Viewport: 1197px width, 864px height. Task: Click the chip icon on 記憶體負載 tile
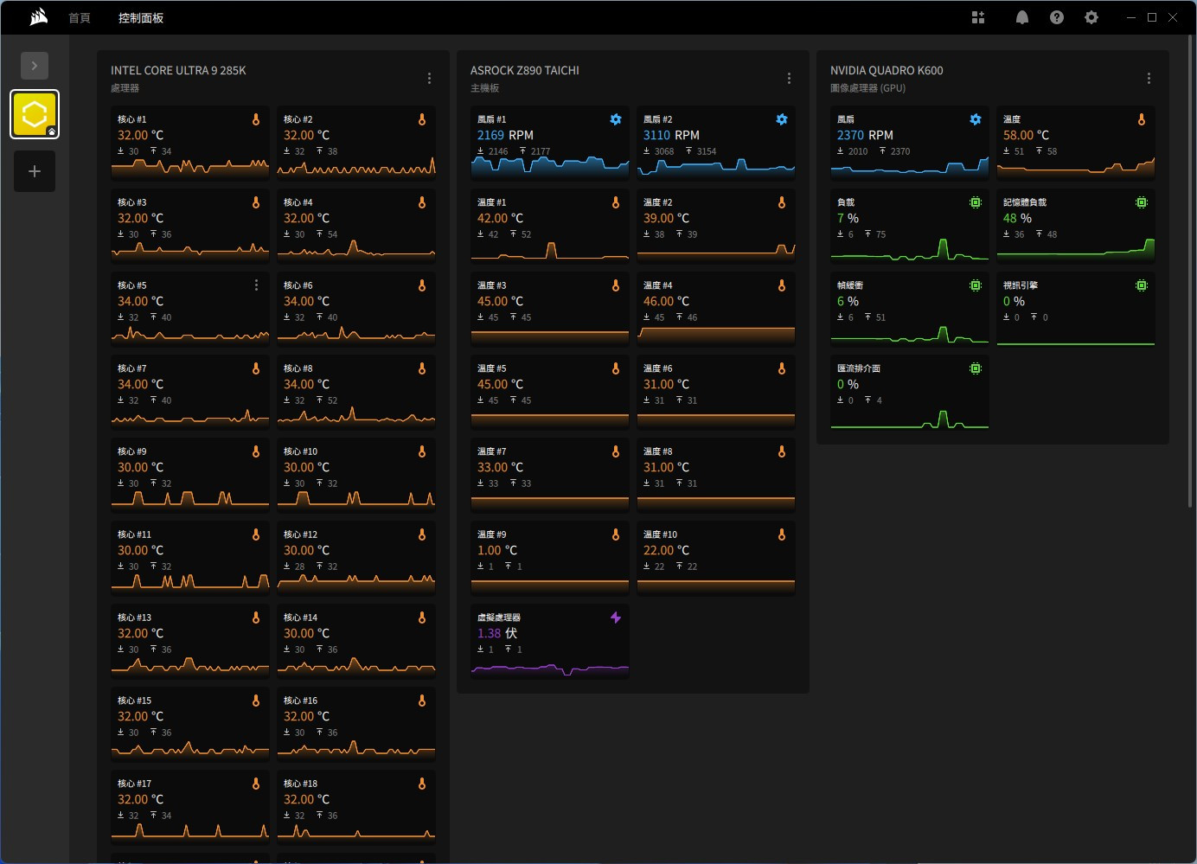1142,202
